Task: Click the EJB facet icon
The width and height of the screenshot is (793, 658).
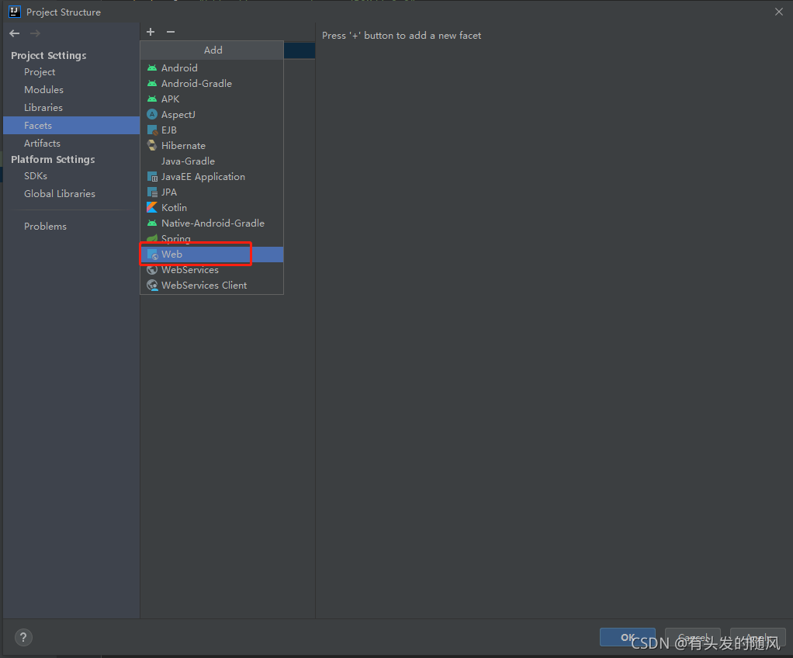Action: (x=152, y=130)
